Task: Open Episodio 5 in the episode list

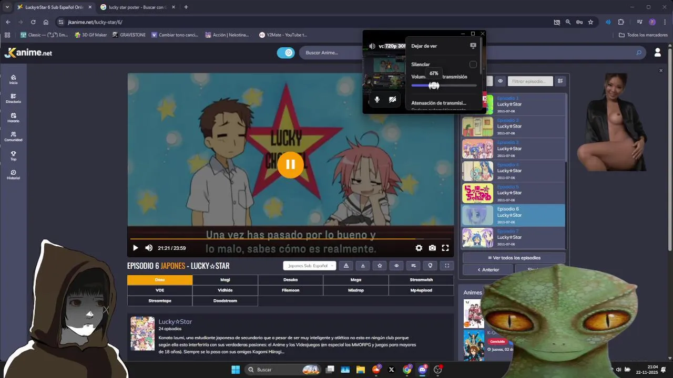Action: (x=513, y=193)
